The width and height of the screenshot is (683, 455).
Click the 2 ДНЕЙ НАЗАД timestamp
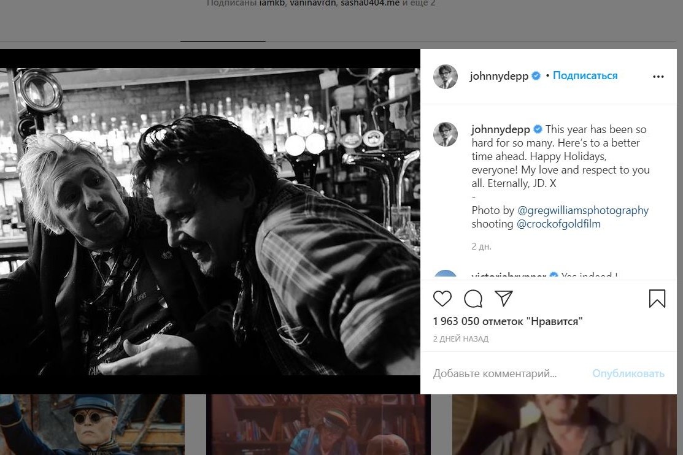pos(461,338)
